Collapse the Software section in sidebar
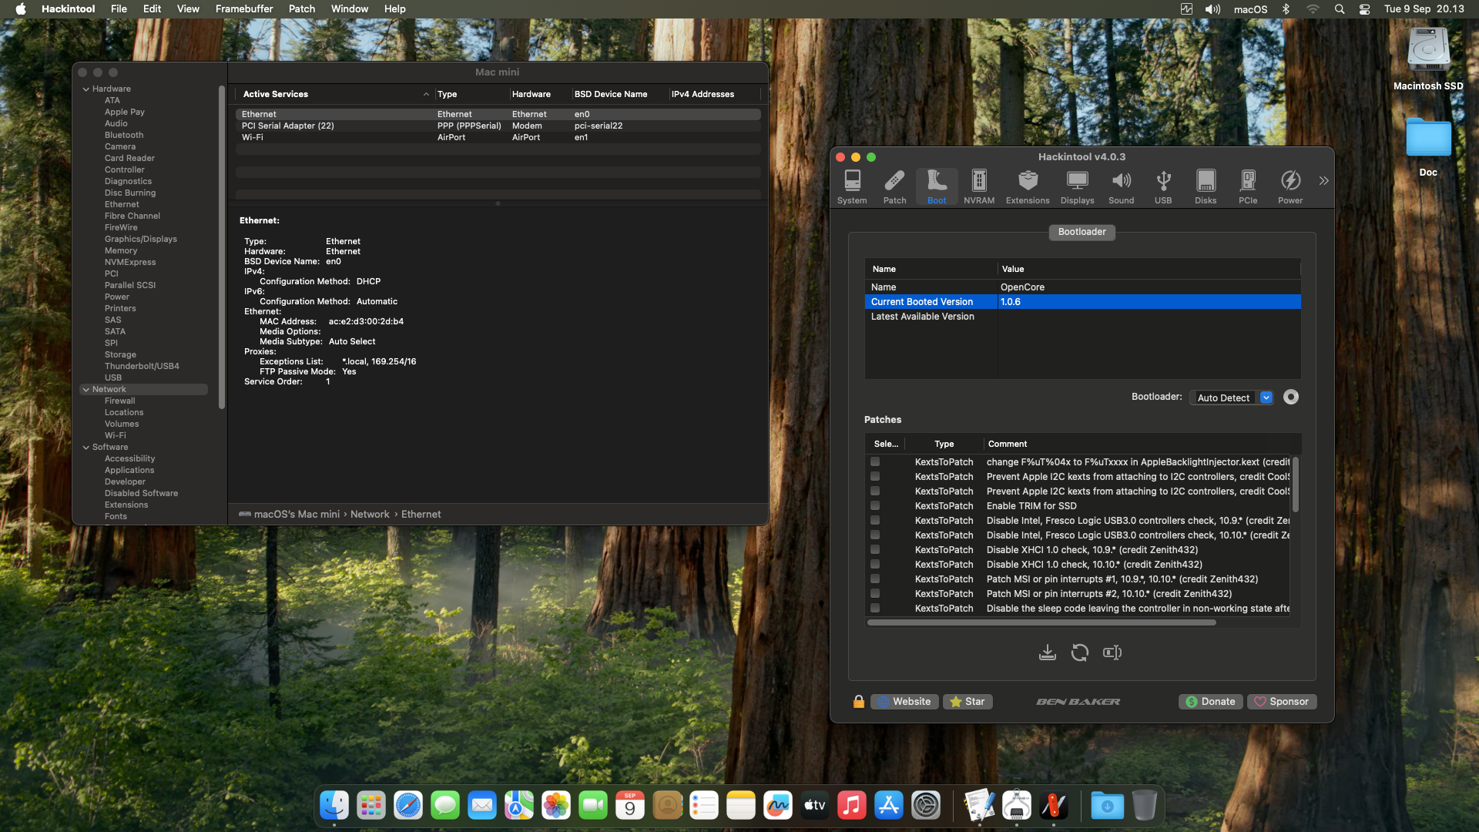Image resolution: width=1479 pixels, height=832 pixels. coord(86,448)
